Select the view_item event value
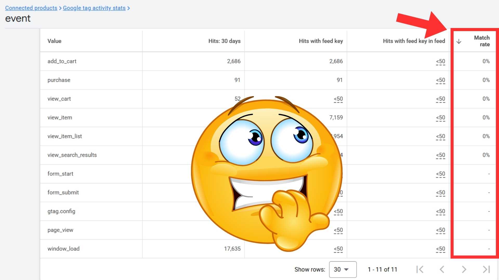This screenshot has height=280, width=499. click(60, 117)
